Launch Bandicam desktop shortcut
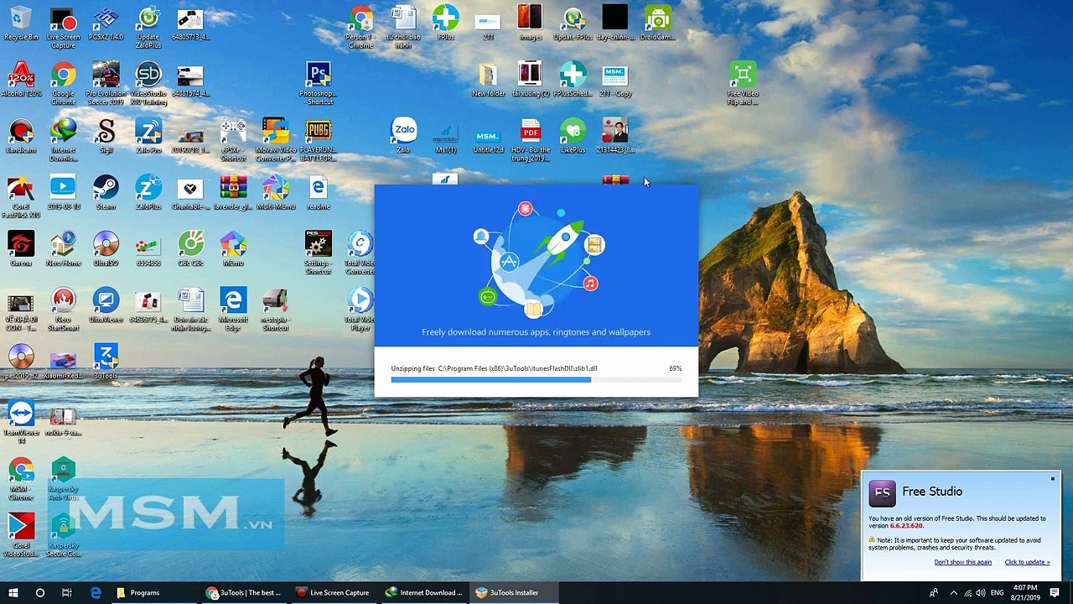The width and height of the screenshot is (1073, 604). (x=21, y=137)
